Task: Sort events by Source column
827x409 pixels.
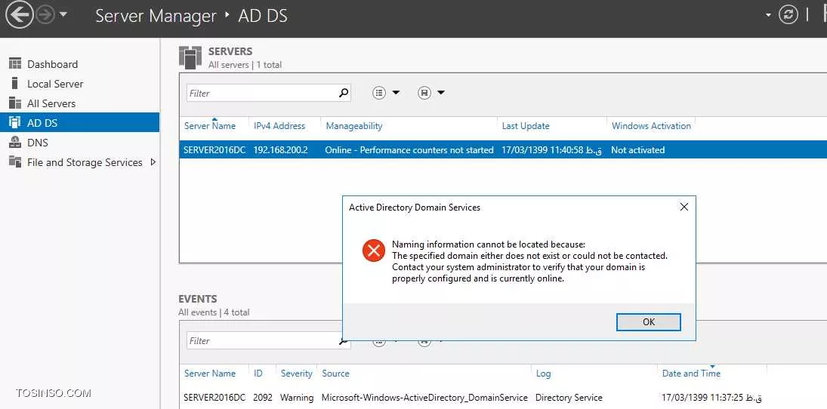Action: [335, 374]
